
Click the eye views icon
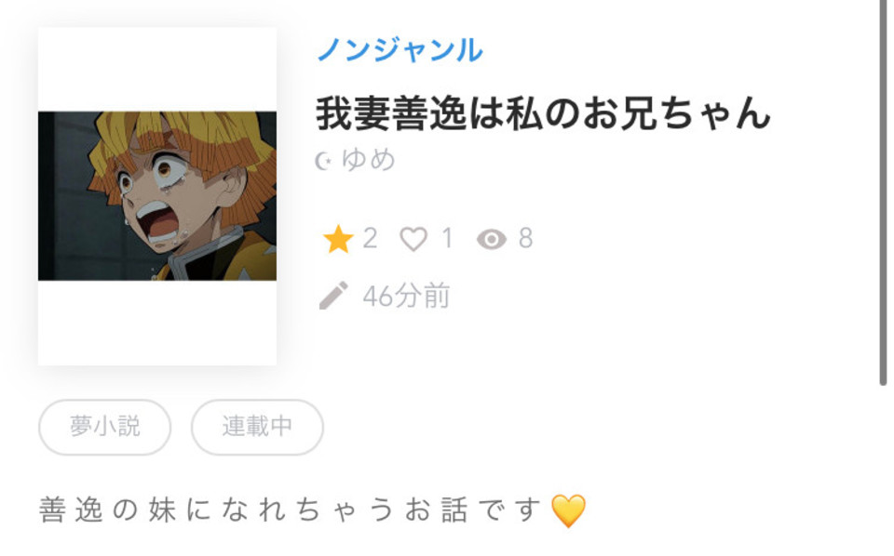pyautogui.click(x=492, y=240)
